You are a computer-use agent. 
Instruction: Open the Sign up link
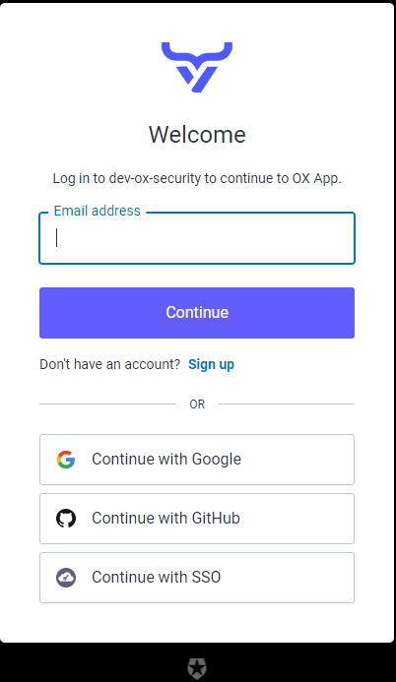coord(211,364)
